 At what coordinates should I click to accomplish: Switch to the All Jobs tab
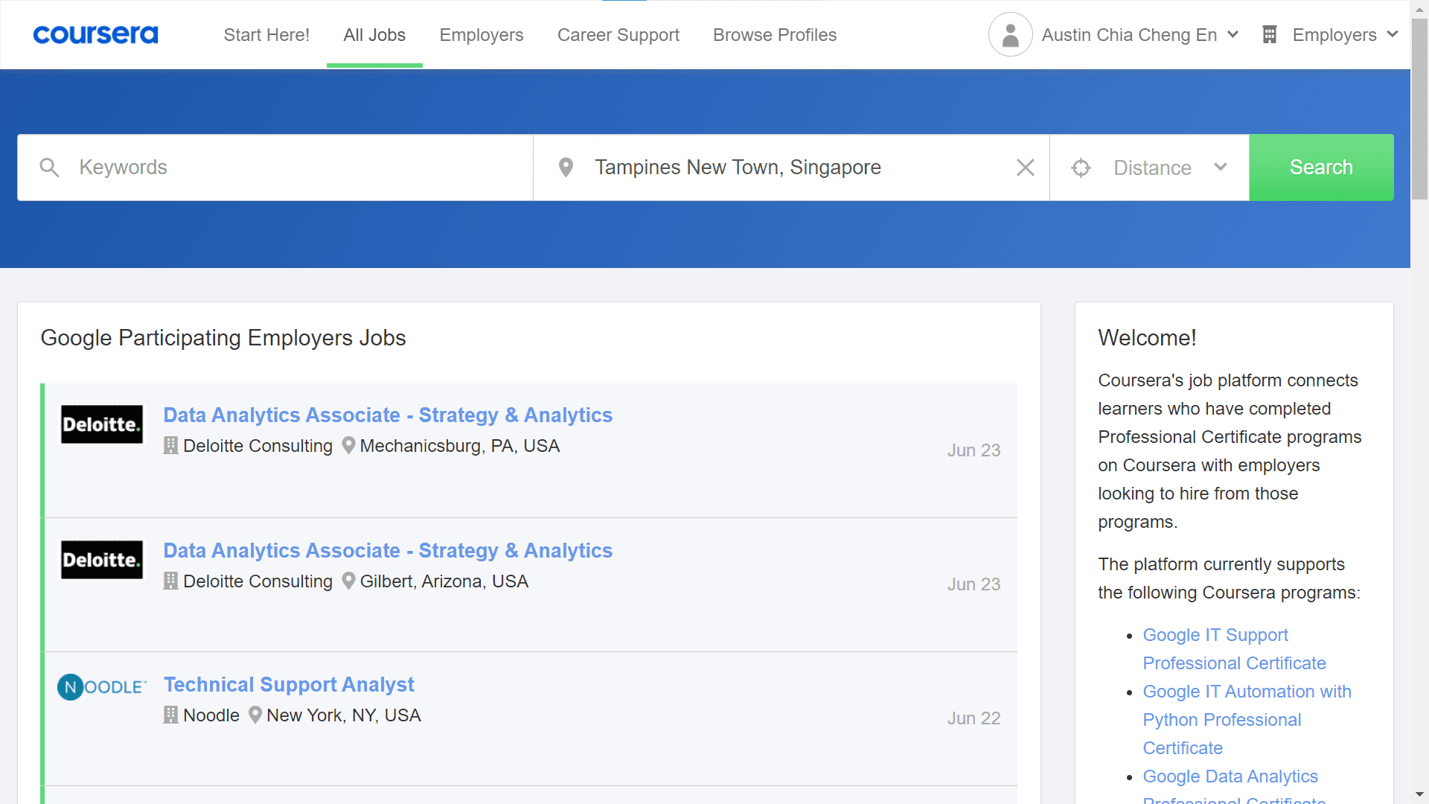(x=374, y=34)
